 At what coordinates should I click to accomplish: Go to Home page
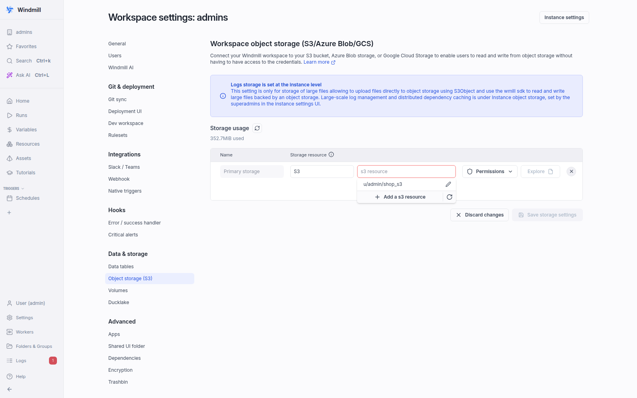(31, 101)
